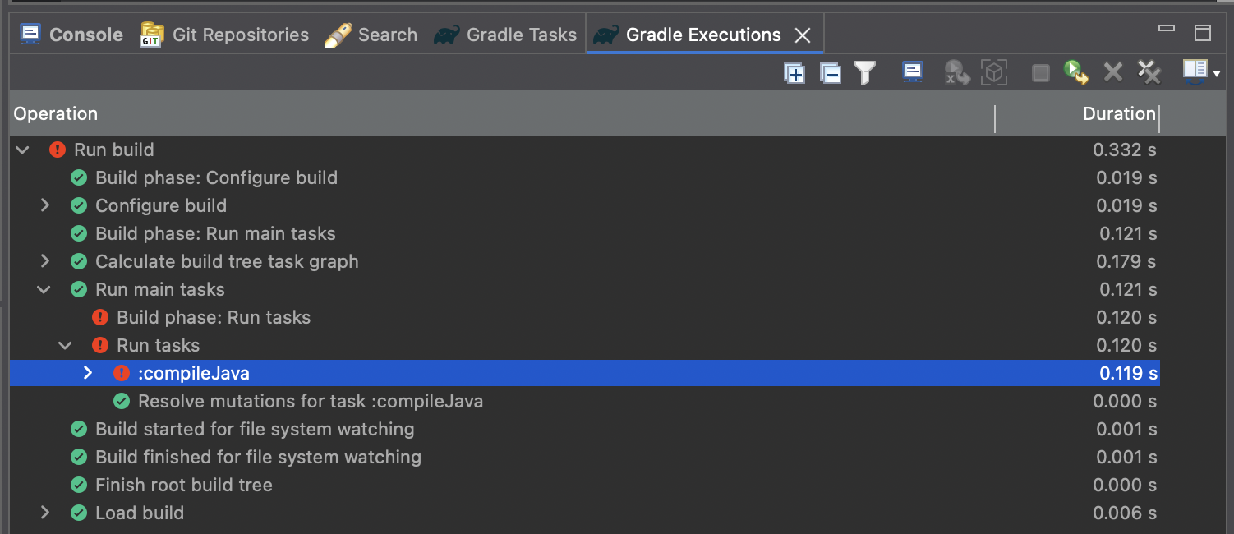Select Resolve mutations for task :compileJava row
Viewport: 1234px width, 534px height.
[310, 402]
